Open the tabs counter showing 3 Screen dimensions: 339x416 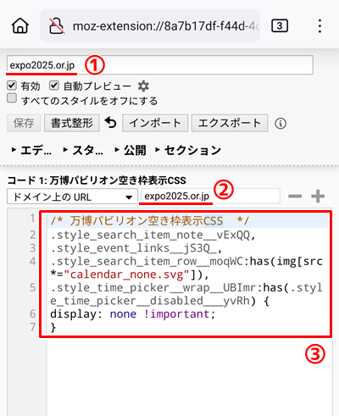click(280, 26)
